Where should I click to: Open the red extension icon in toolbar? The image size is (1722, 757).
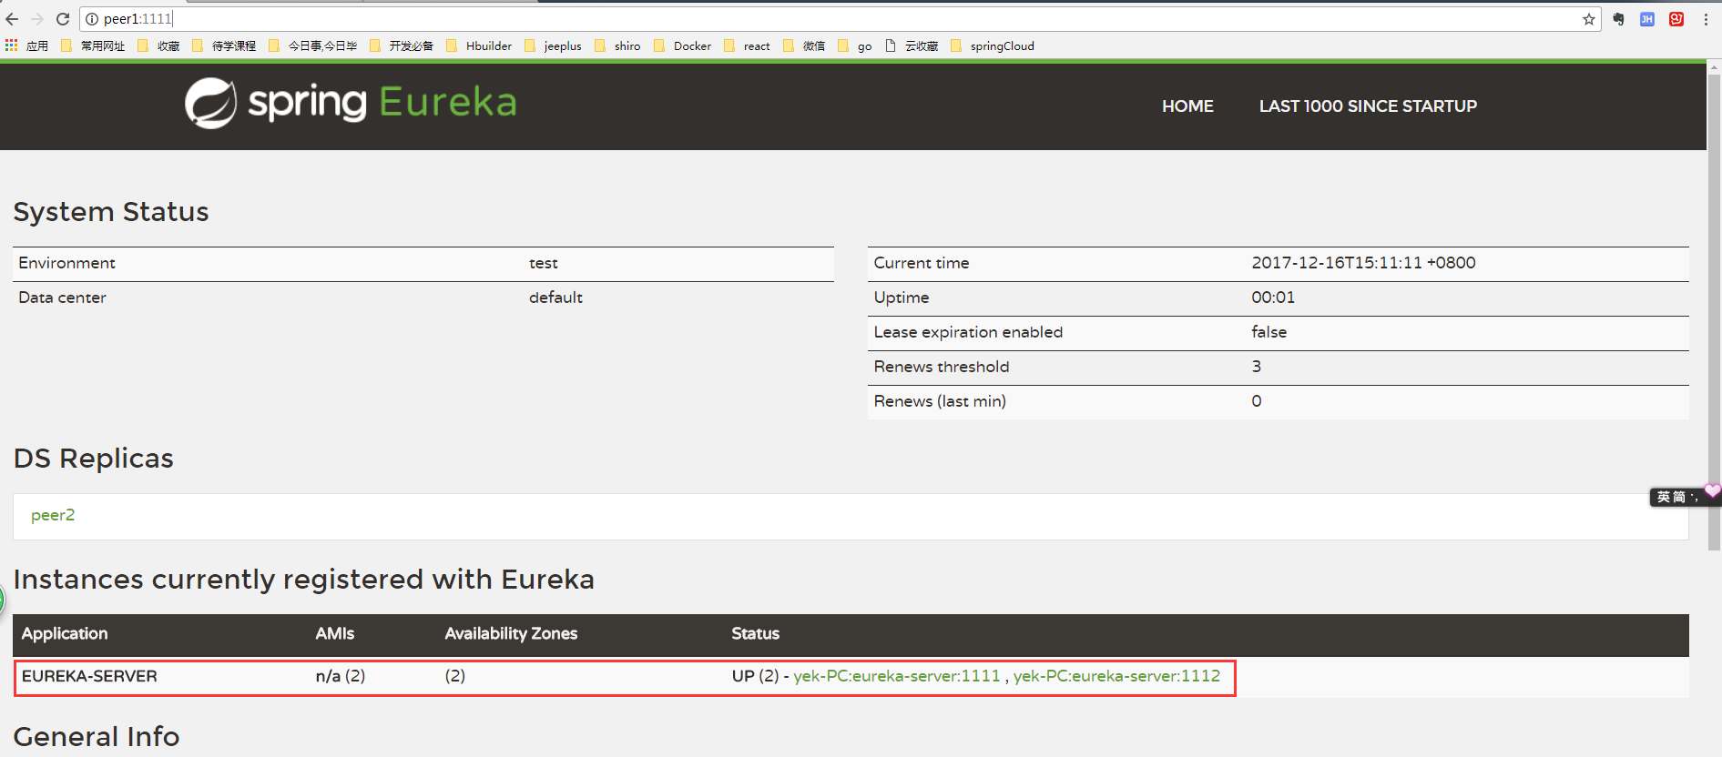[x=1676, y=19]
